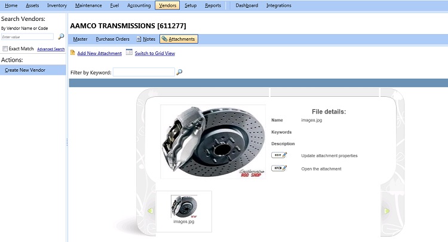
Task: Click the Switch to Grid View icon
Action: (x=129, y=52)
